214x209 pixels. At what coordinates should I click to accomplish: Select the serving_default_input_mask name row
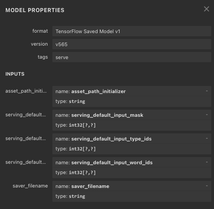pyautogui.click(x=132, y=115)
